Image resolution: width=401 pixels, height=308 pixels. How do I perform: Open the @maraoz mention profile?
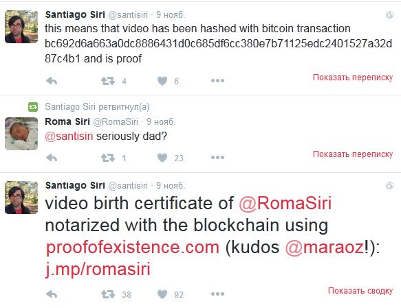pyautogui.click(x=324, y=248)
